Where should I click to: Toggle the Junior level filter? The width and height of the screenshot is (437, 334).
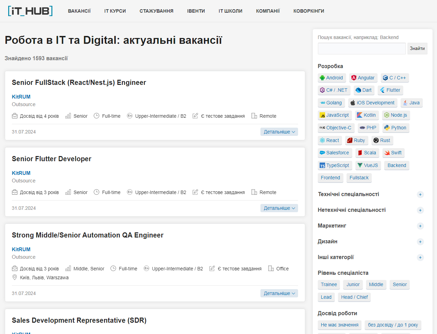pyautogui.click(x=353, y=285)
